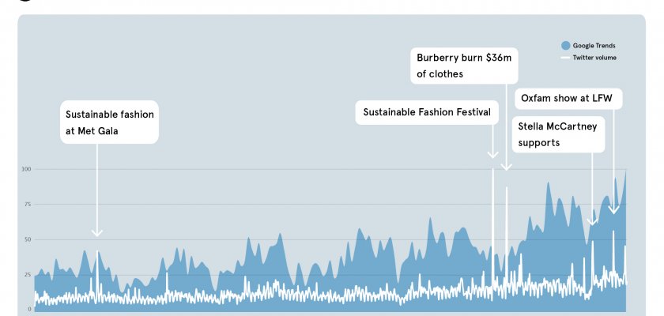Click the Google Trends blue legend circle
664x316 pixels.
(x=565, y=46)
